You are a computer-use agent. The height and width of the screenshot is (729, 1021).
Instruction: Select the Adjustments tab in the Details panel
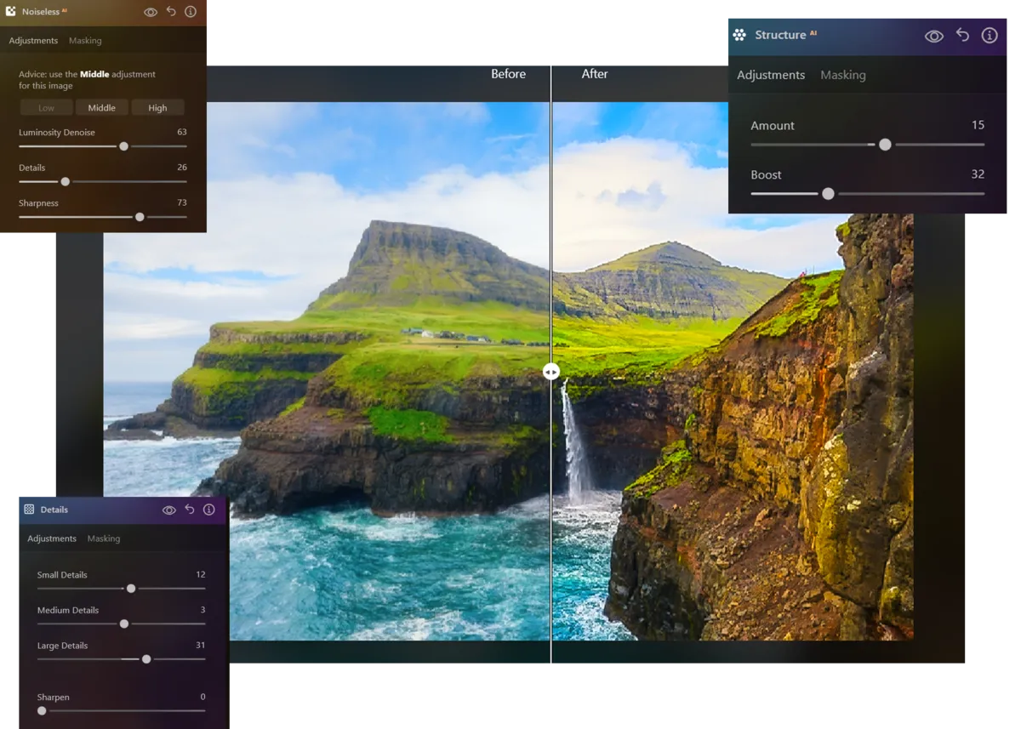[51, 538]
